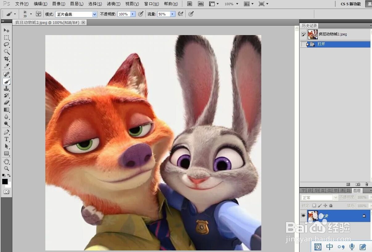Set history brush source for snapshot
372x252 pixels.
point(304,34)
